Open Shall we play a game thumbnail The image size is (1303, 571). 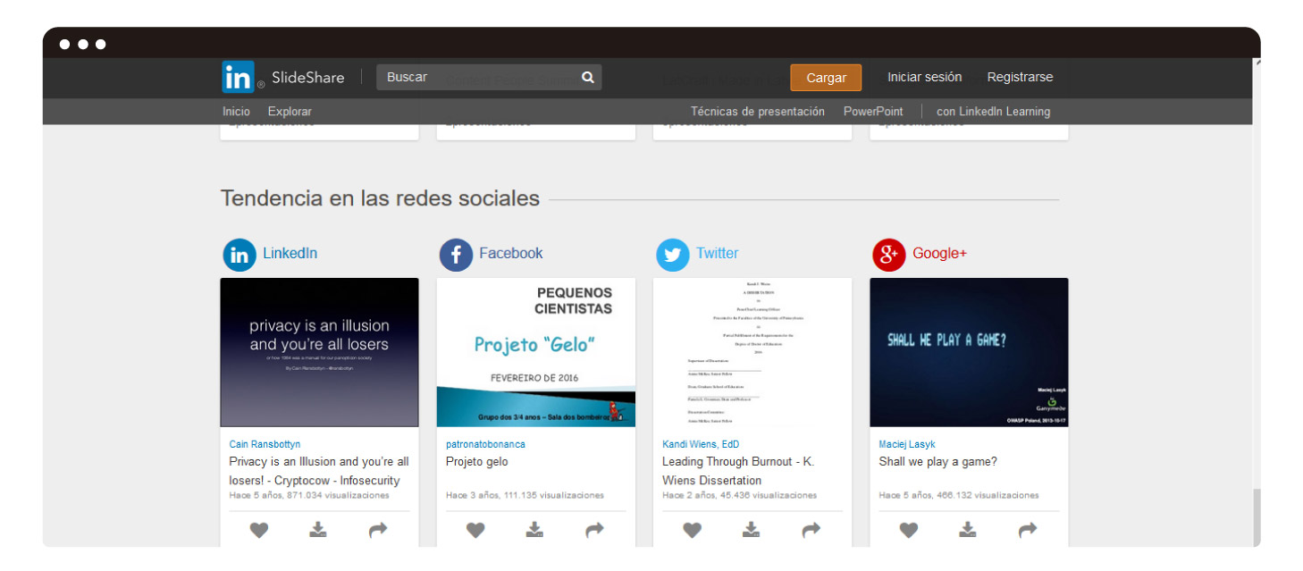click(969, 352)
